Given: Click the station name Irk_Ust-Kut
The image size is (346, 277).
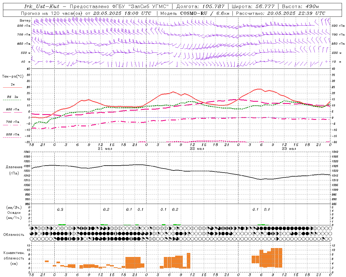Looking at the screenshot, I should [x=42, y=6].
